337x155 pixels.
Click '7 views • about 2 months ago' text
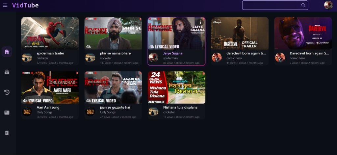click(307, 63)
